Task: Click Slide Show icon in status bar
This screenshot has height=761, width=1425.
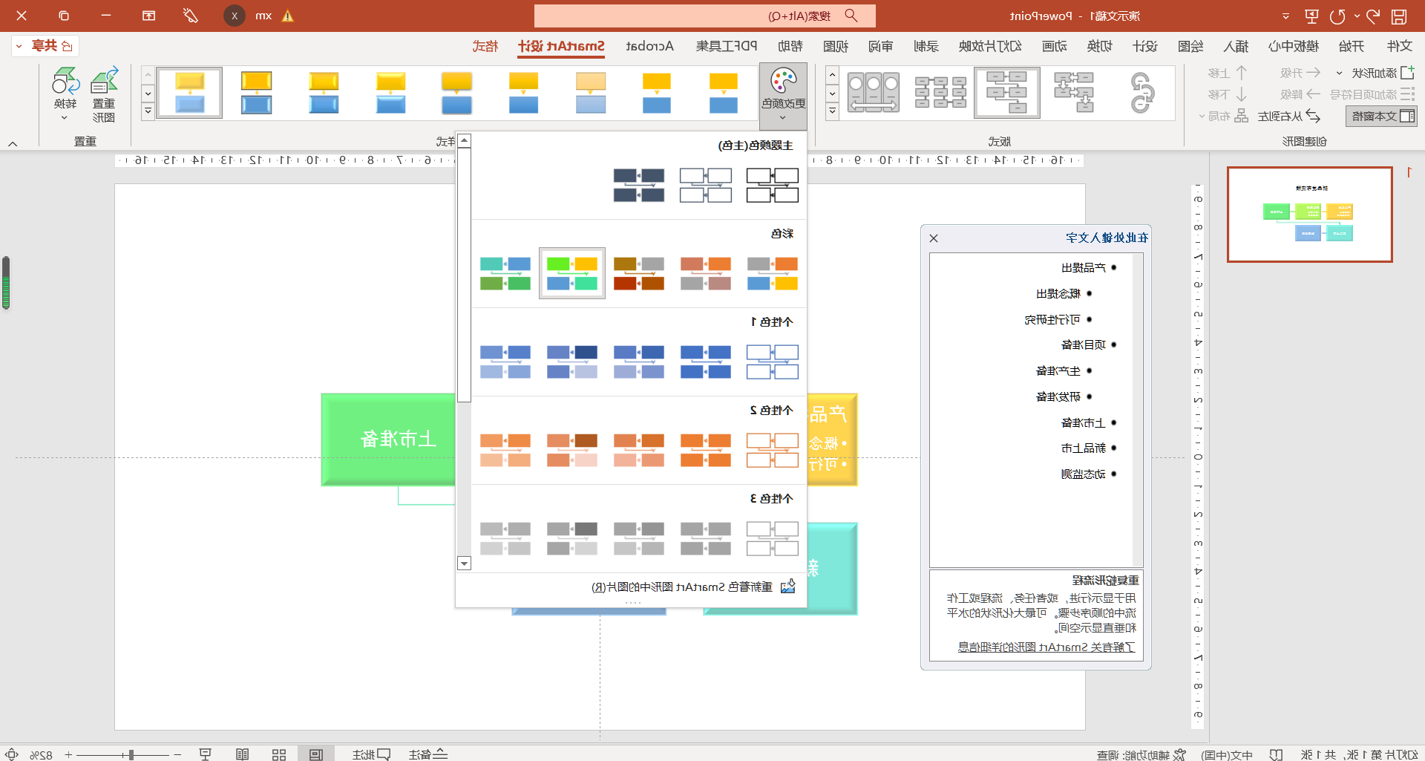Action: (206, 754)
